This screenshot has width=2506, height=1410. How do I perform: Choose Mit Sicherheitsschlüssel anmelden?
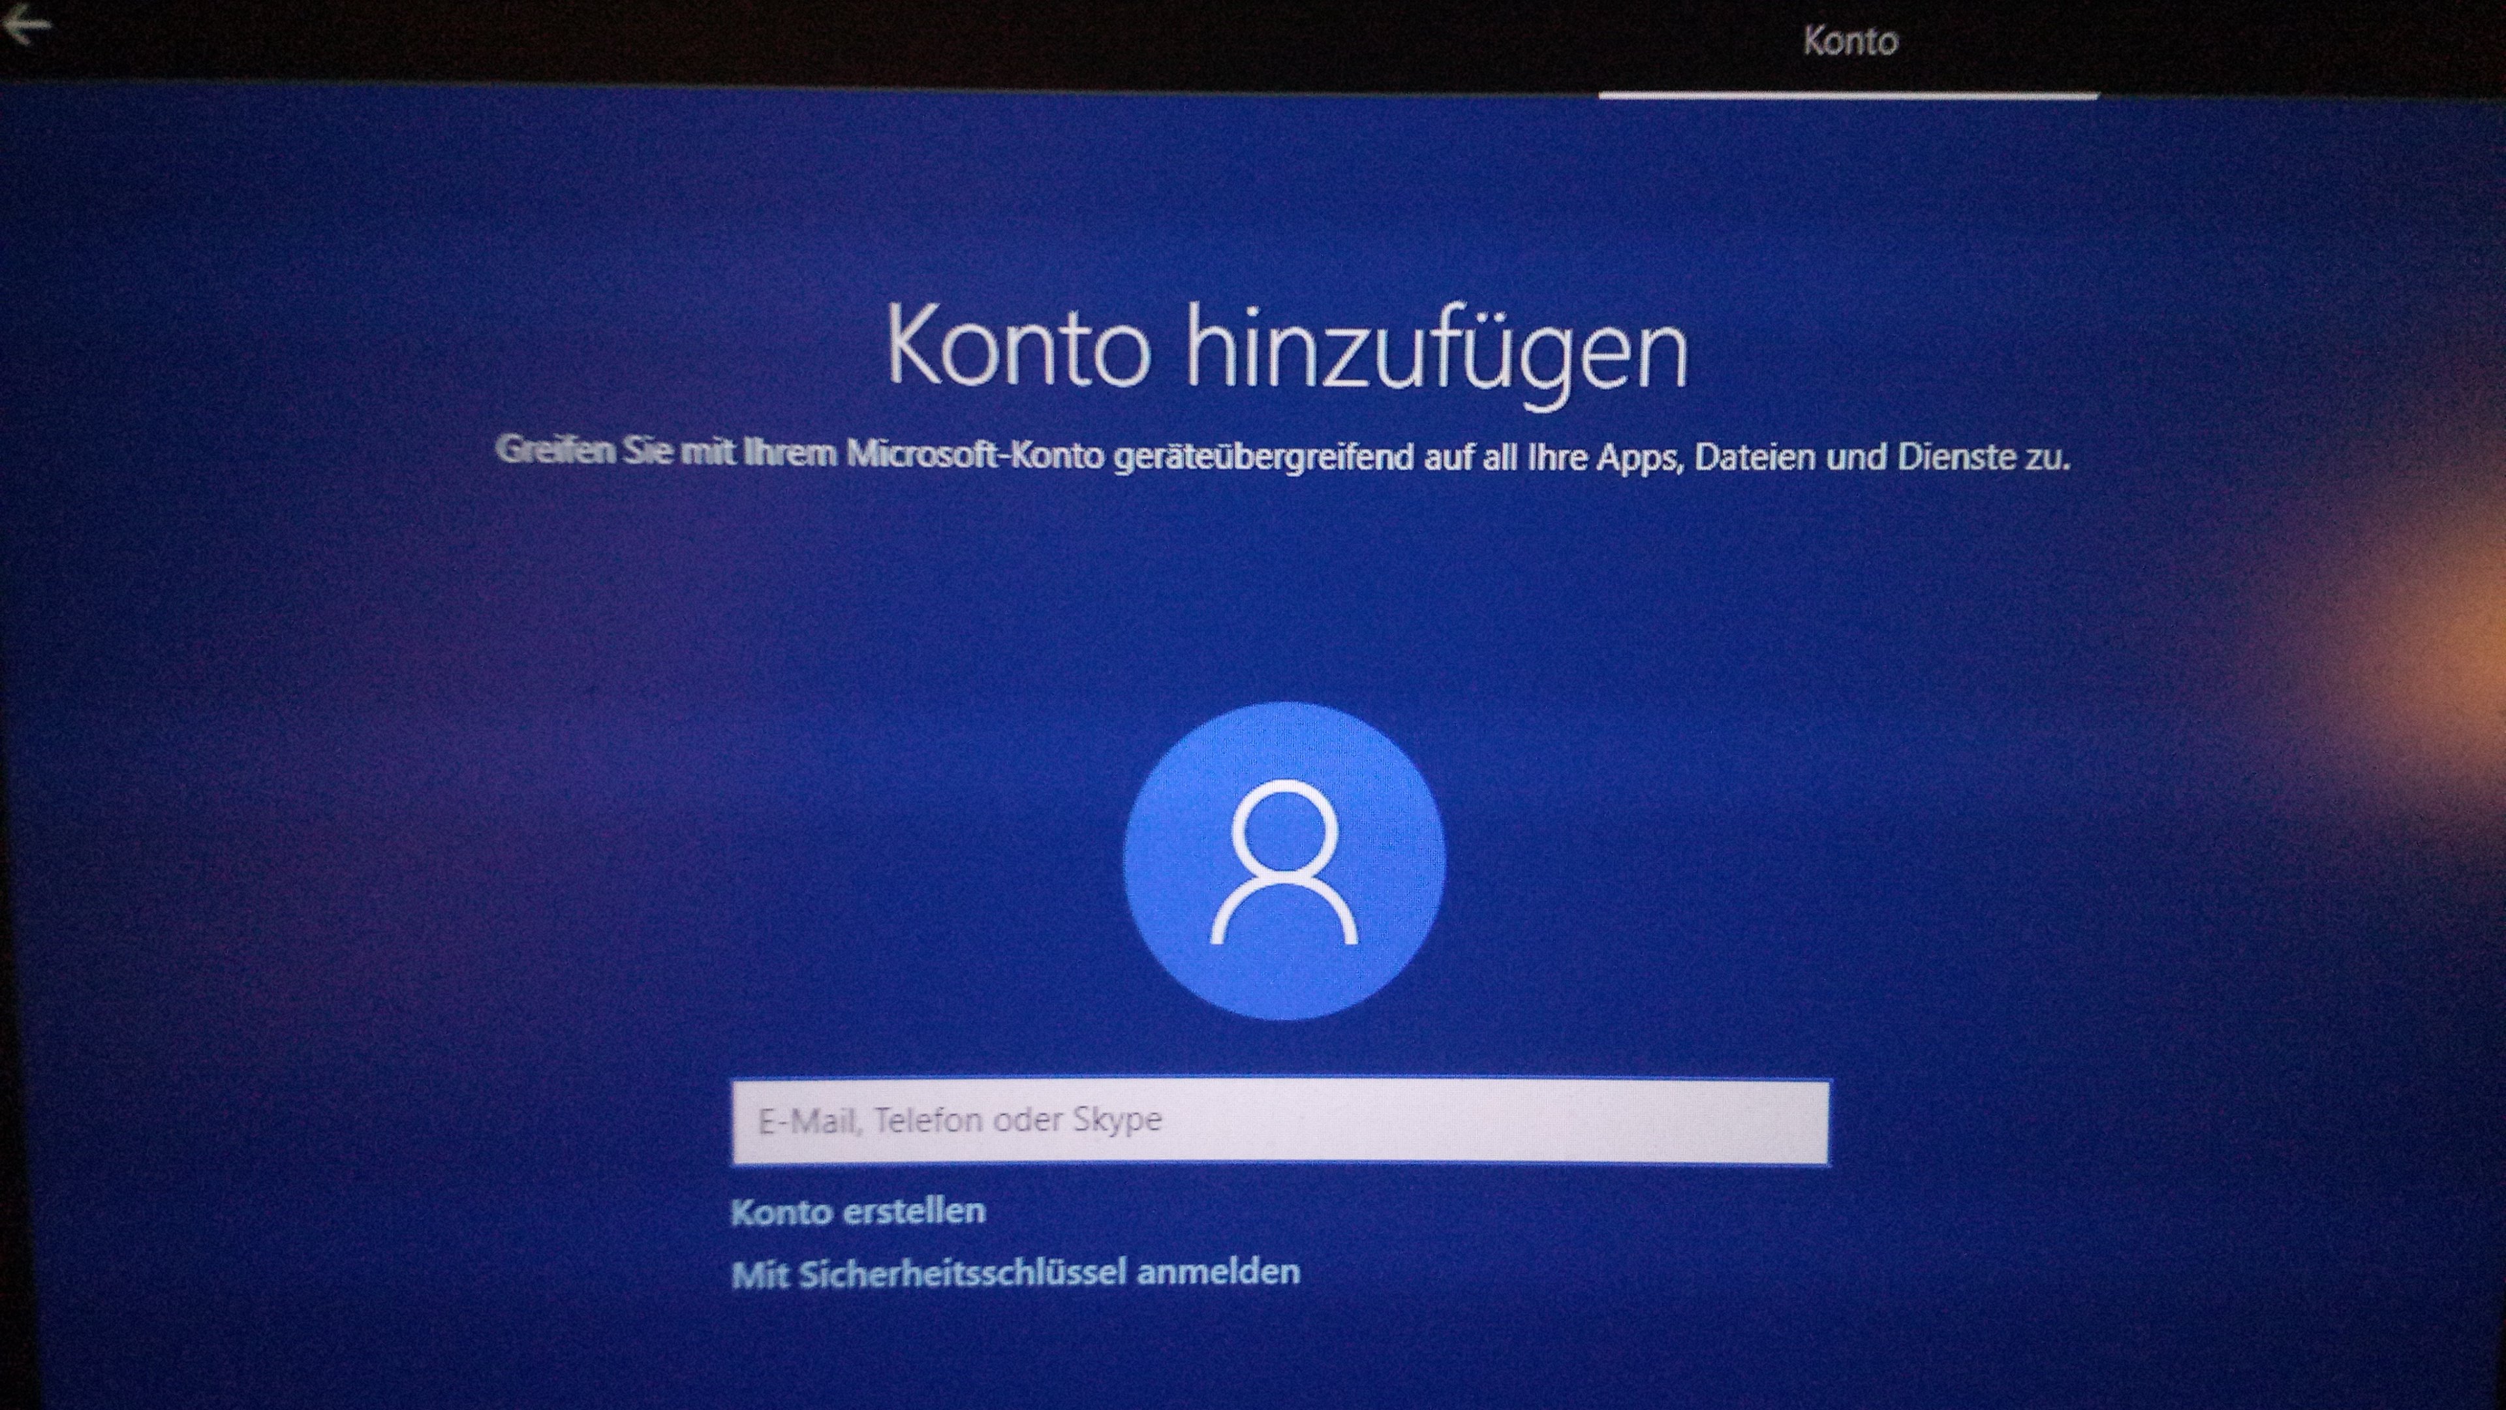(1015, 1273)
